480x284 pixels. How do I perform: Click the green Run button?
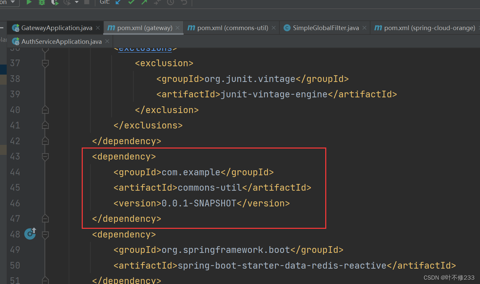pyautogui.click(x=29, y=2)
